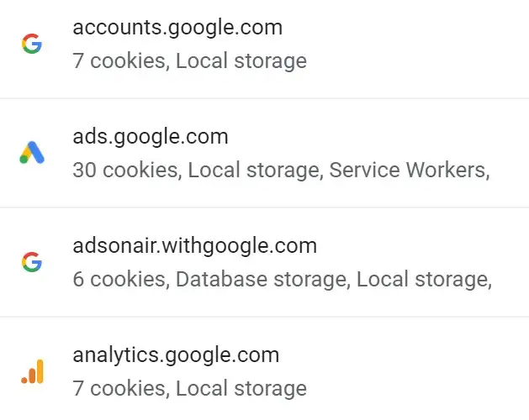Click the Google logo beside accounts.google.com
529x420 pixels.
coord(32,44)
